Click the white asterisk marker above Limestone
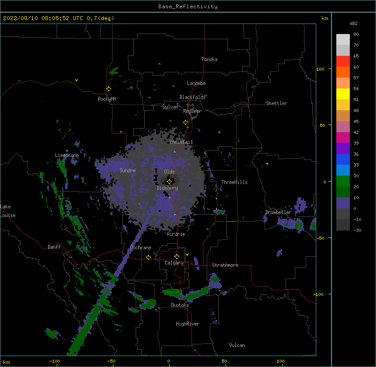 click(x=67, y=151)
